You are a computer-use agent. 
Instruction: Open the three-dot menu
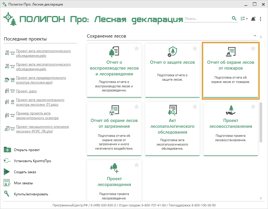[x=260, y=19]
